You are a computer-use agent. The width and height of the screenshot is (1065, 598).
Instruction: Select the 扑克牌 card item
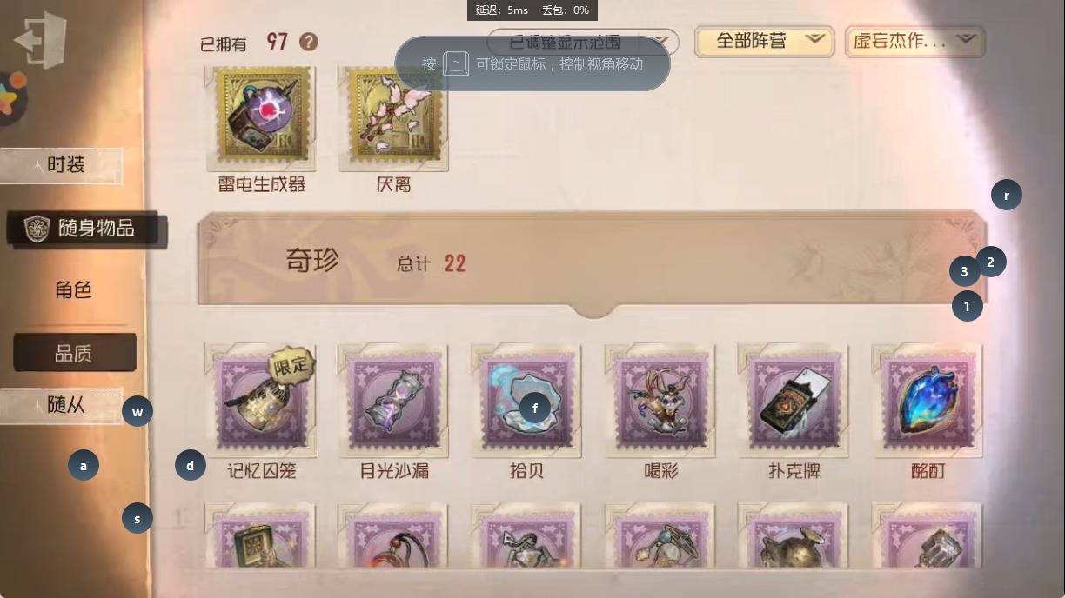tap(794, 400)
